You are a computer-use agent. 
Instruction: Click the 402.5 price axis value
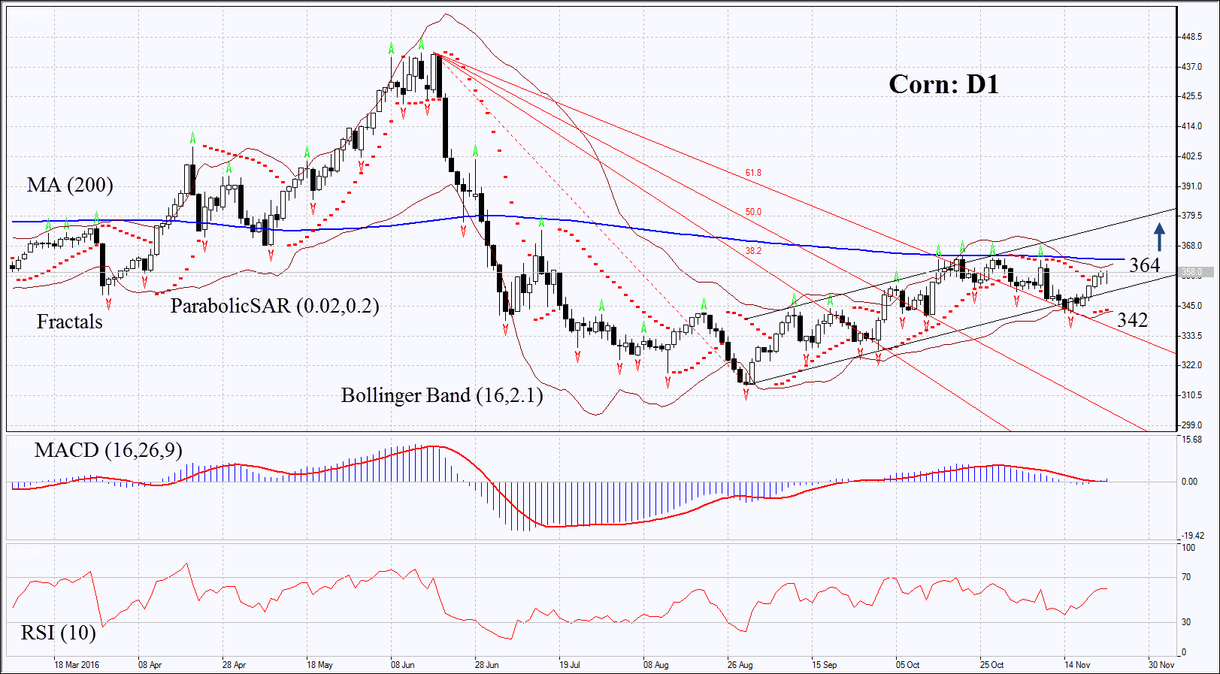1191,156
